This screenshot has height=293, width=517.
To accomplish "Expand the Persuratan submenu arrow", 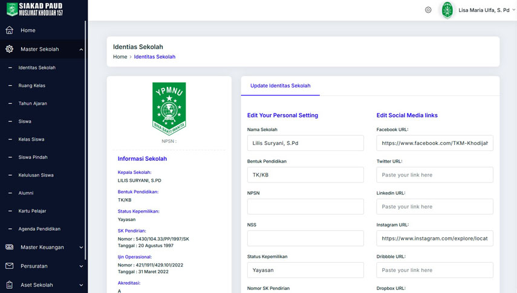I will (81, 266).
